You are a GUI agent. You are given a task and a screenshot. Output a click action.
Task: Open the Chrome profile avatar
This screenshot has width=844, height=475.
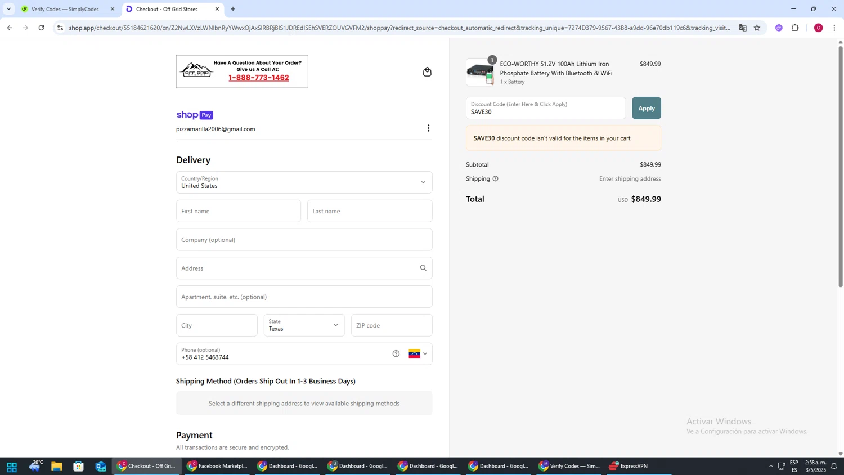click(x=818, y=28)
